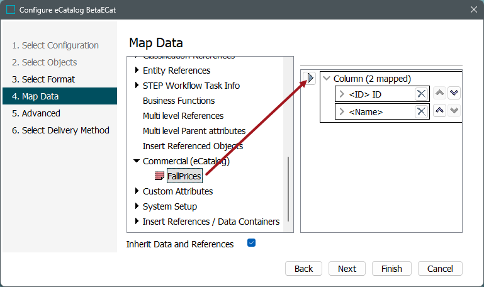Viewport: 484px width, 287px height.
Task: Move <ID> ID column up
Action: pyautogui.click(x=440, y=93)
